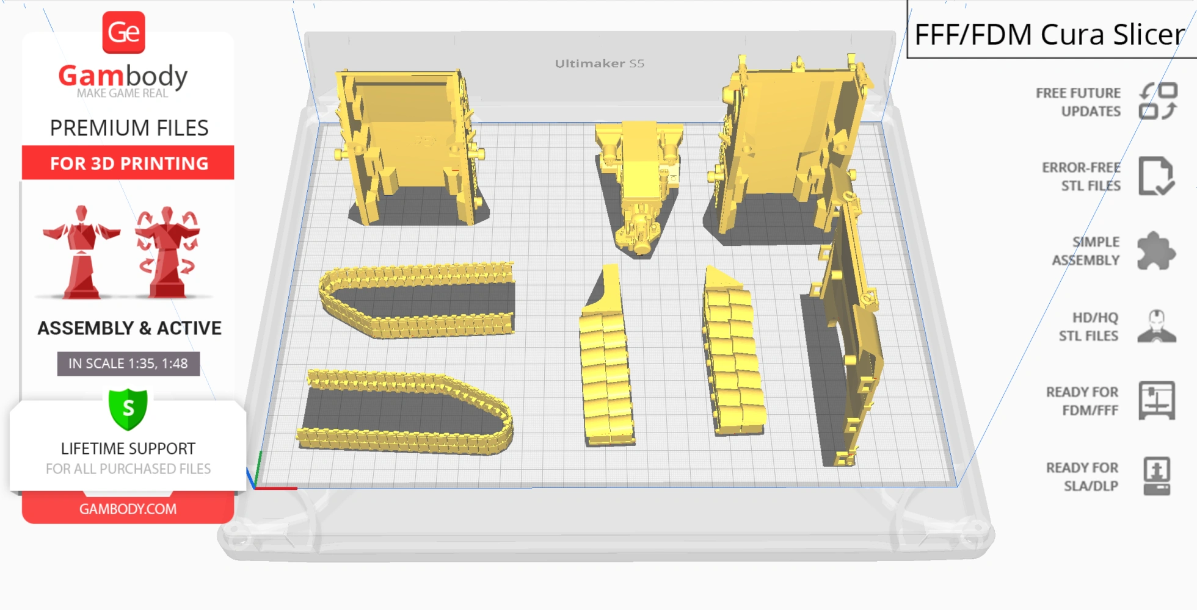Click the static red figure without arrows

pyautogui.click(x=81, y=252)
